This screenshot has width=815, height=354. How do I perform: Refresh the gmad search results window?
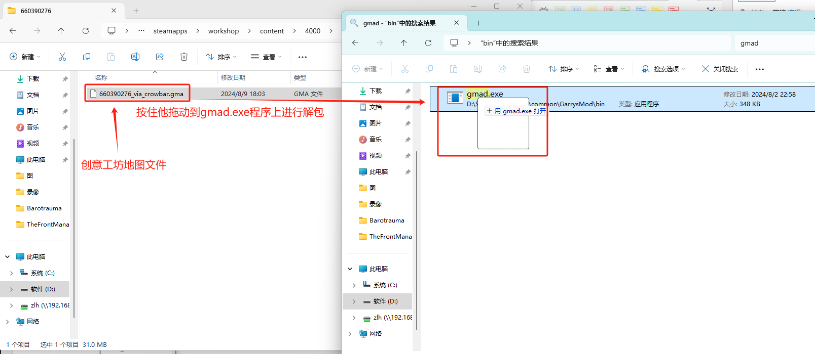428,43
